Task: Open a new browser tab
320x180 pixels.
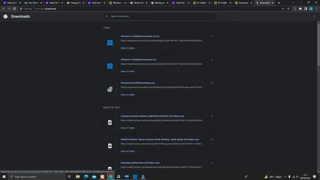Action: point(279,3)
